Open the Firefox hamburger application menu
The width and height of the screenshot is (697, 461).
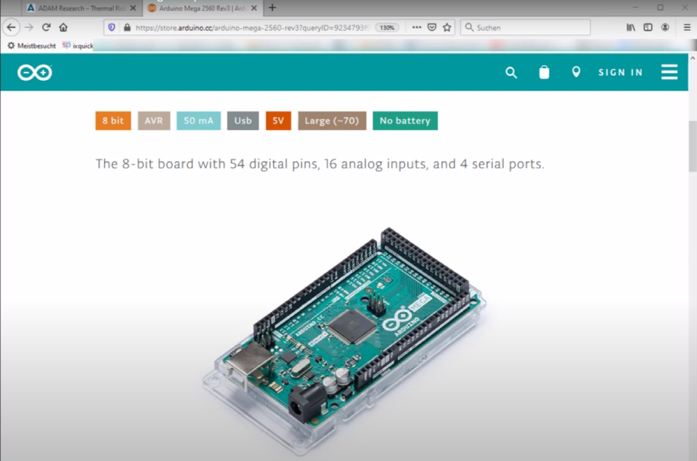coord(687,28)
